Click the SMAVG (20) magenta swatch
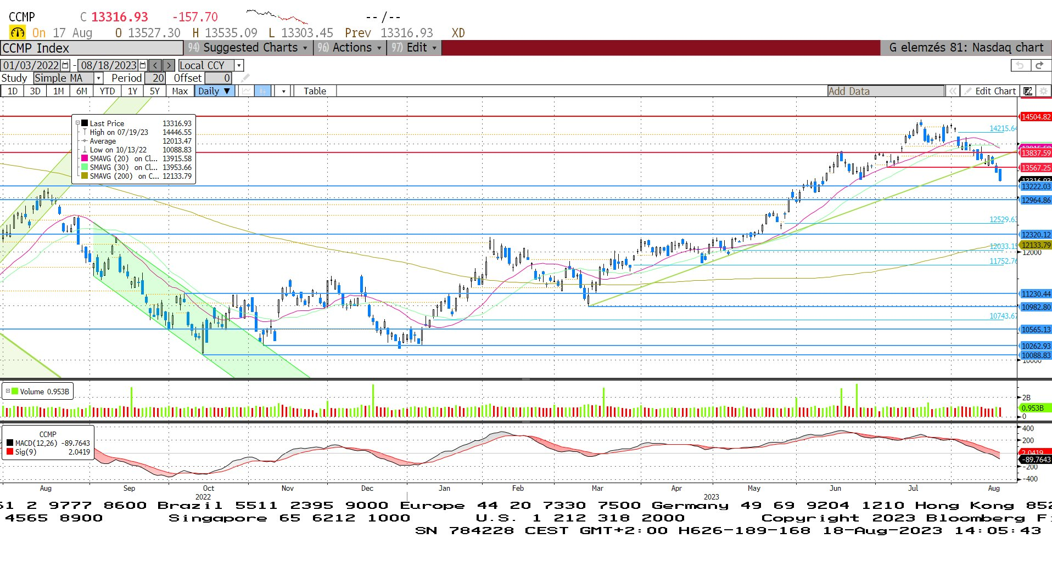The height and width of the screenshot is (561, 1052). tap(85, 158)
